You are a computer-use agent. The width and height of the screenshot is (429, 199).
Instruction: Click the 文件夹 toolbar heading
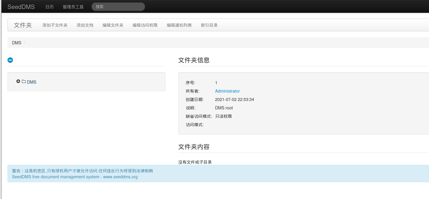tap(23, 25)
